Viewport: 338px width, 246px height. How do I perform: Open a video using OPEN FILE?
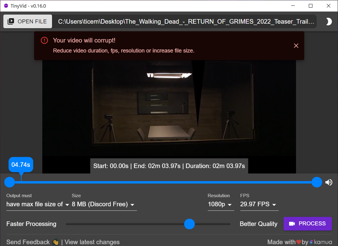point(28,22)
